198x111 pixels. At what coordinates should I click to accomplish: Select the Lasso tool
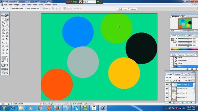point(3,22)
